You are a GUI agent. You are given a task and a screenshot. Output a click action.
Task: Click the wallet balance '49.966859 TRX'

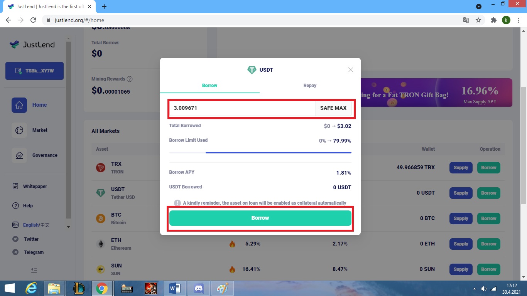(x=416, y=168)
